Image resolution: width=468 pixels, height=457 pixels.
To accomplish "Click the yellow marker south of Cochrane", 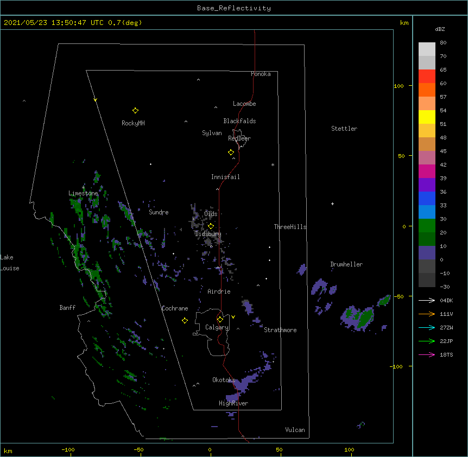I will 185,320.
